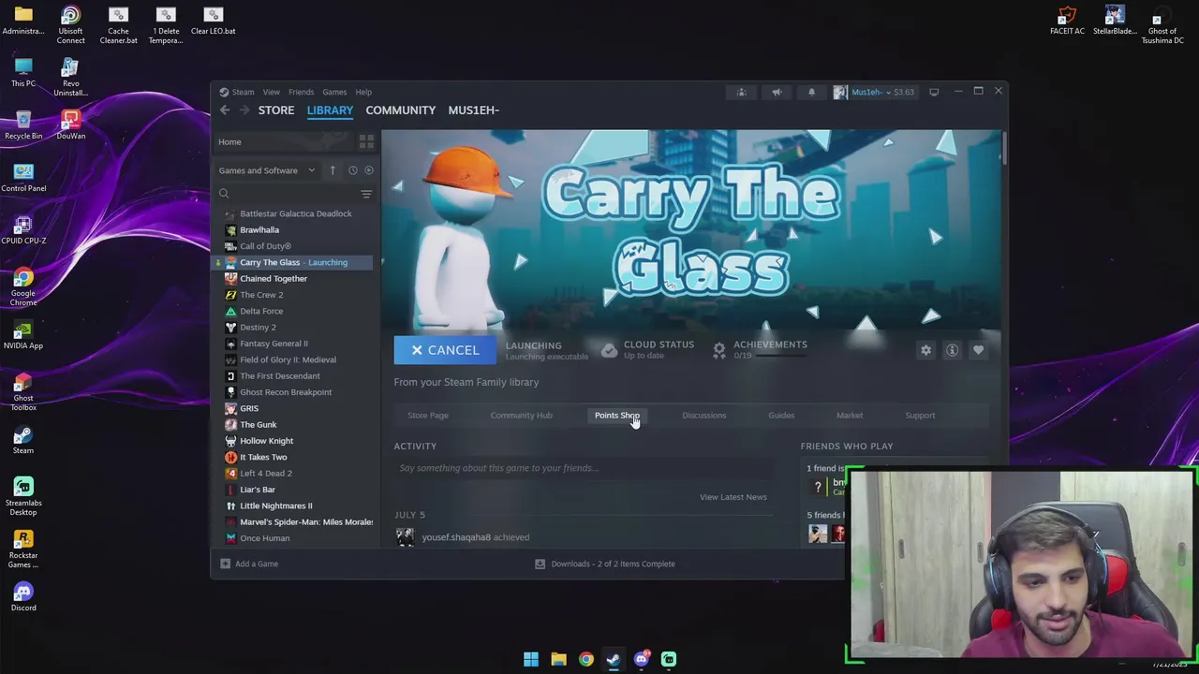Click the sort ascending arrow in library sidebar
Screen dimensions: 1199x674
332,170
